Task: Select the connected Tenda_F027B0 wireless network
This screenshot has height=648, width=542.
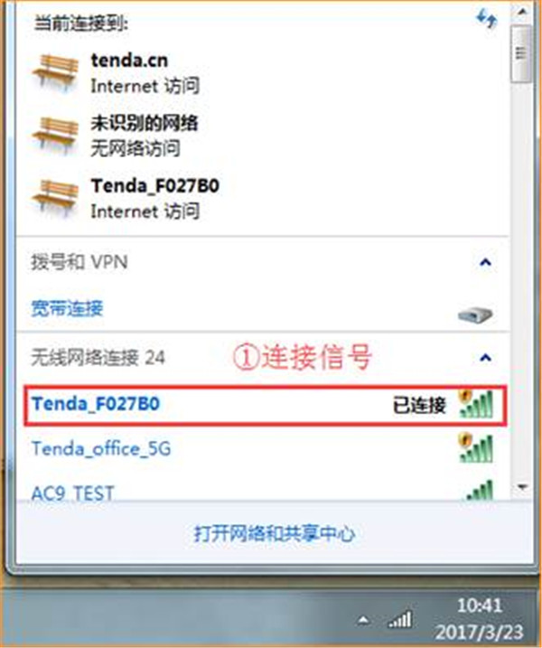Action: (x=266, y=405)
